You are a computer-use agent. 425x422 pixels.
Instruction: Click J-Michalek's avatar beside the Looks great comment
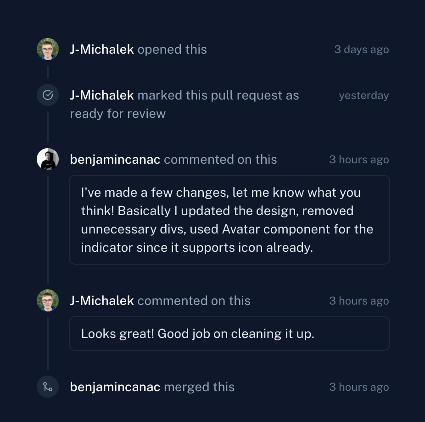(48, 300)
